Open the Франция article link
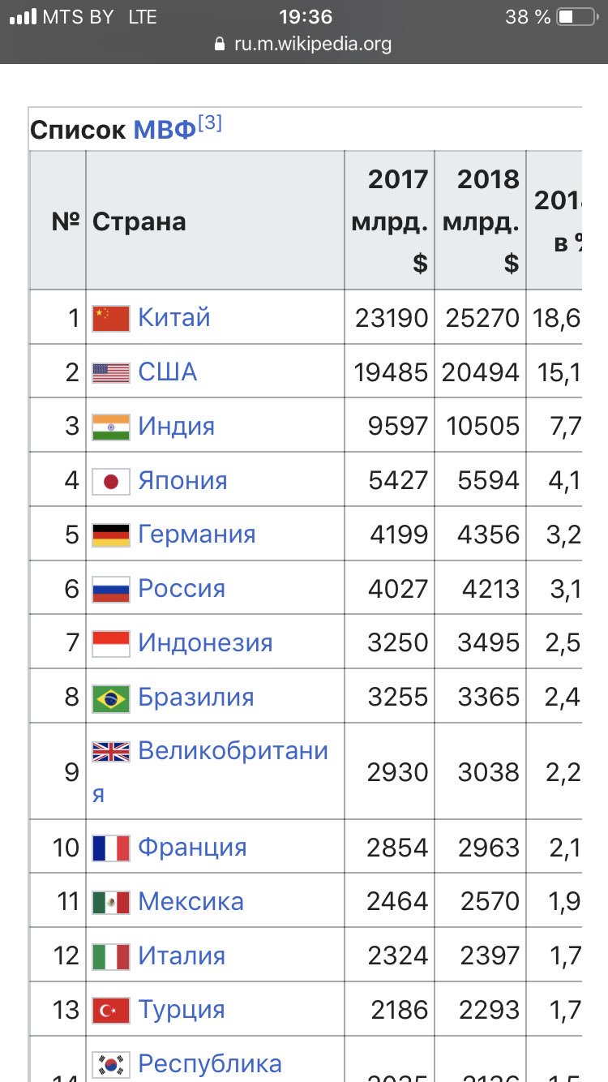This screenshot has height=1082, width=608. pyautogui.click(x=192, y=848)
